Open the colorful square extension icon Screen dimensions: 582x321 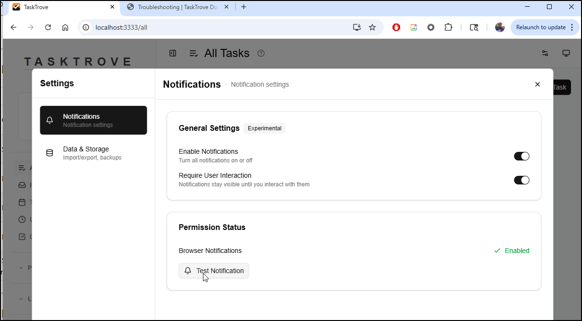click(414, 27)
